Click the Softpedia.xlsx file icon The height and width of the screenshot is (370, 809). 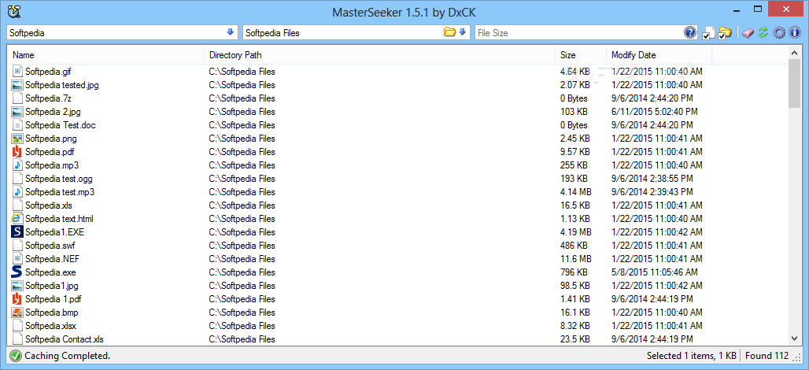click(x=17, y=326)
